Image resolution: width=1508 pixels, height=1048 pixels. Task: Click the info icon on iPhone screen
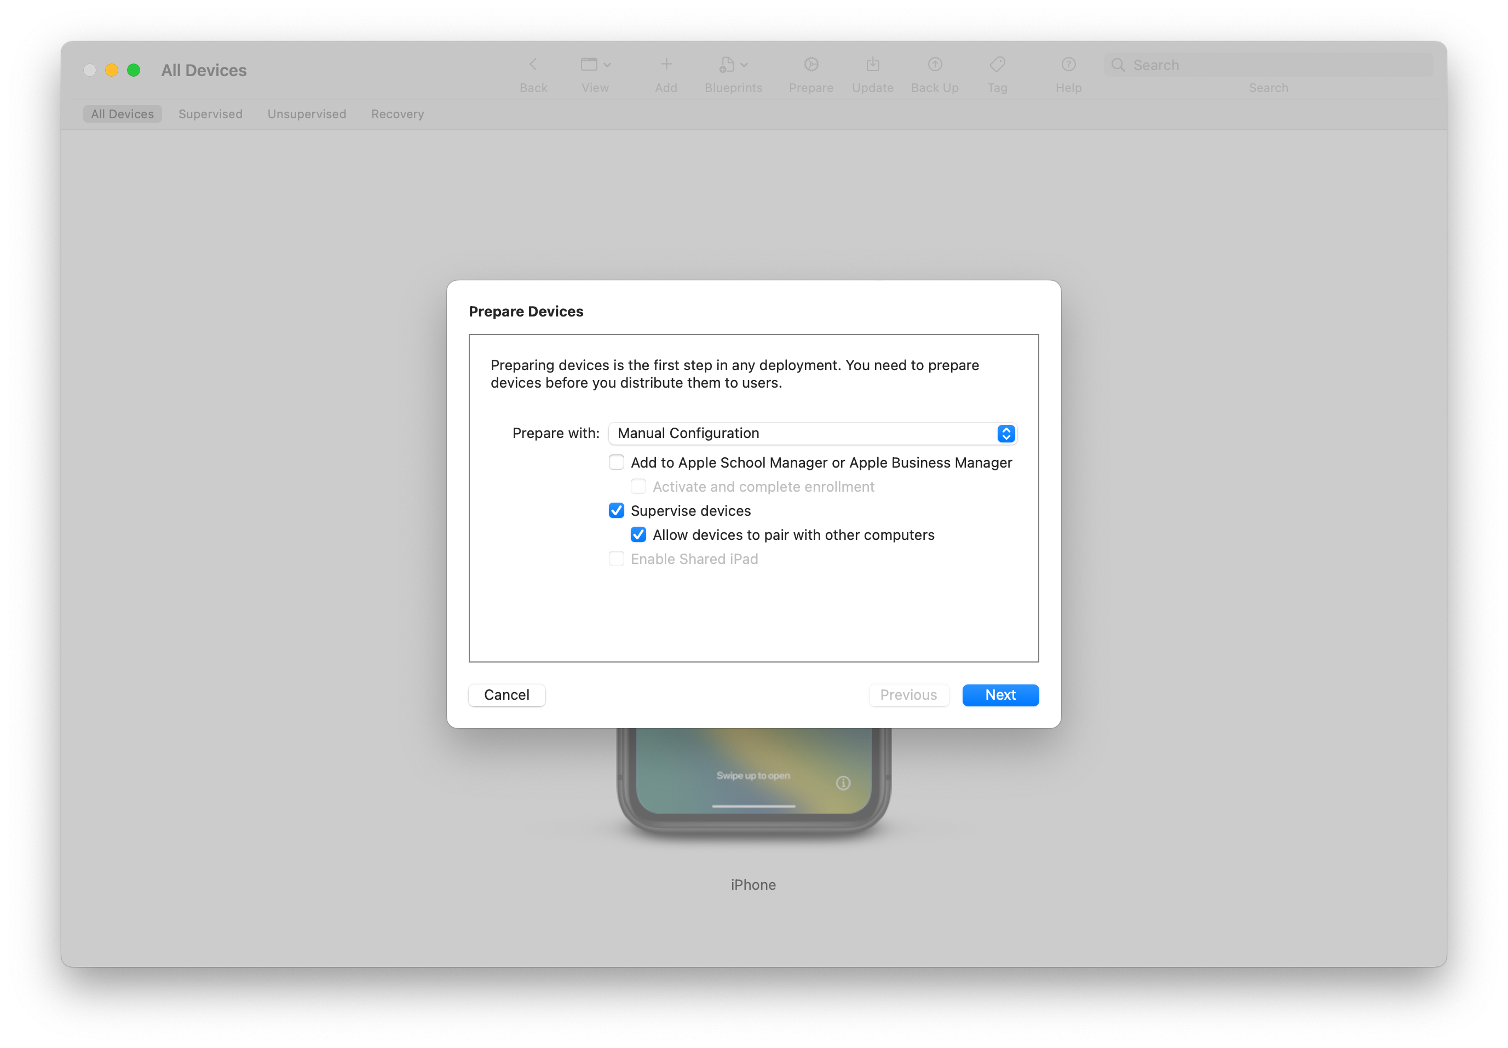click(x=843, y=783)
